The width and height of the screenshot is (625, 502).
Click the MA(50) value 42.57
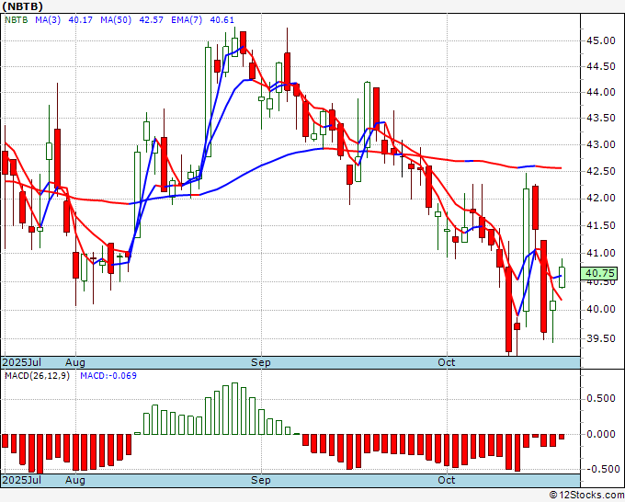(x=151, y=20)
